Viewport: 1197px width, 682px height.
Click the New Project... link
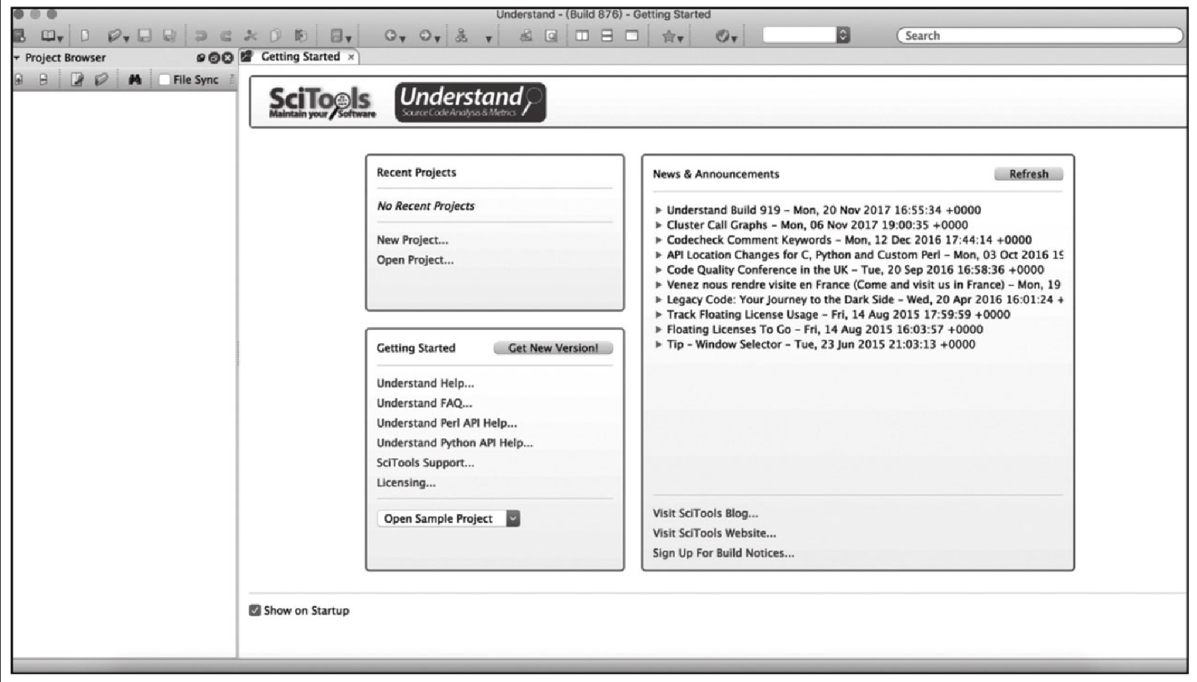pyautogui.click(x=412, y=240)
